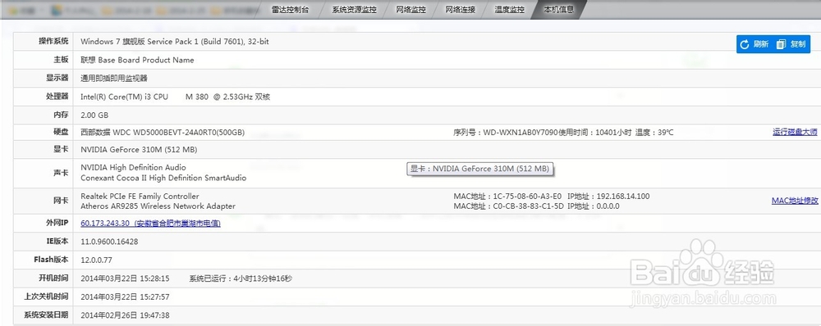This screenshot has width=821, height=326.
Task: Click the 主板 row label
Action: tap(62, 60)
